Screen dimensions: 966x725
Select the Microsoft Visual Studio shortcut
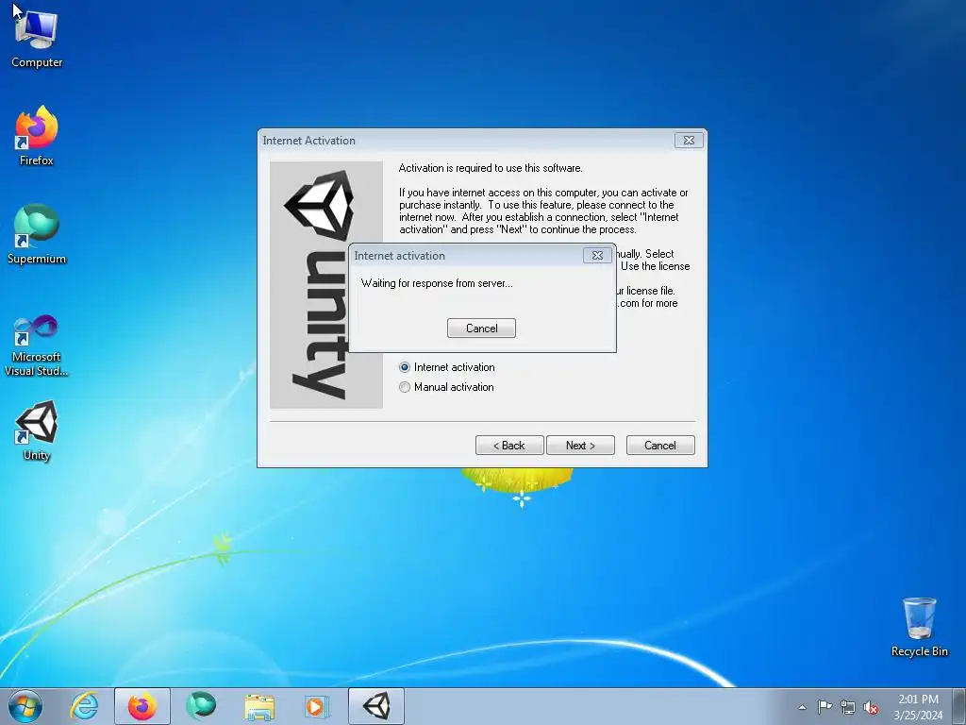pyautogui.click(x=37, y=346)
